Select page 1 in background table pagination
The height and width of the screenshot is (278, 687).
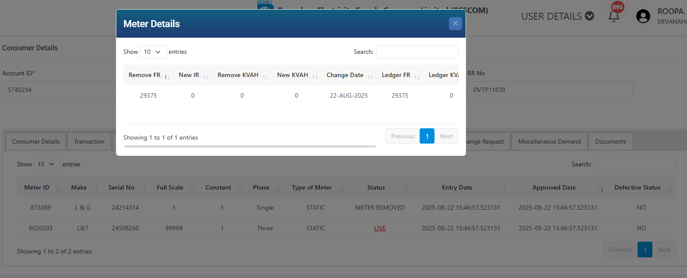pyautogui.click(x=645, y=250)
